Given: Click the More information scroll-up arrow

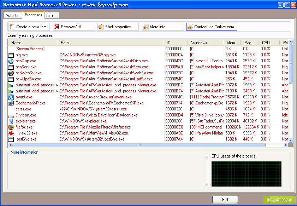Looking at the screenshot, I should [x=207, y=158].
